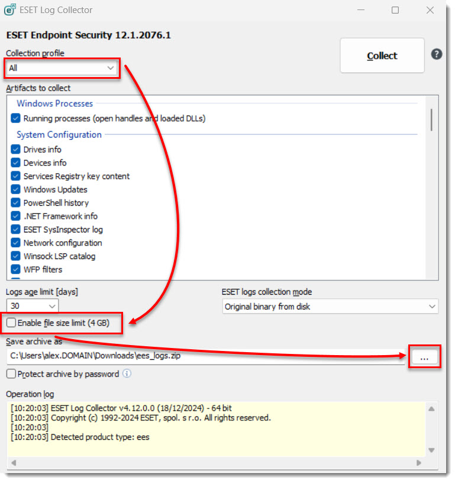Toggle Network configuration checkbox
This screenshot has width=455, height=482.
[15, 244]
